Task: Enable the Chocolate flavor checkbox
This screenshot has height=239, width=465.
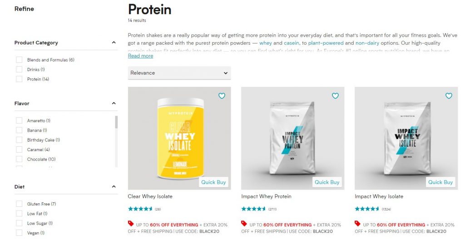Action: (x=19, y=159)
